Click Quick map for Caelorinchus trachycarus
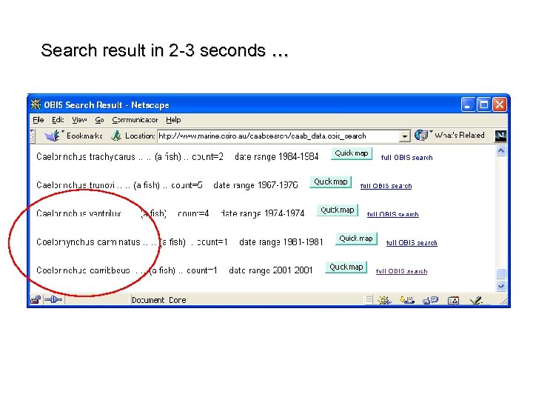Screen dimensions: 533x400 click(352, 153)
